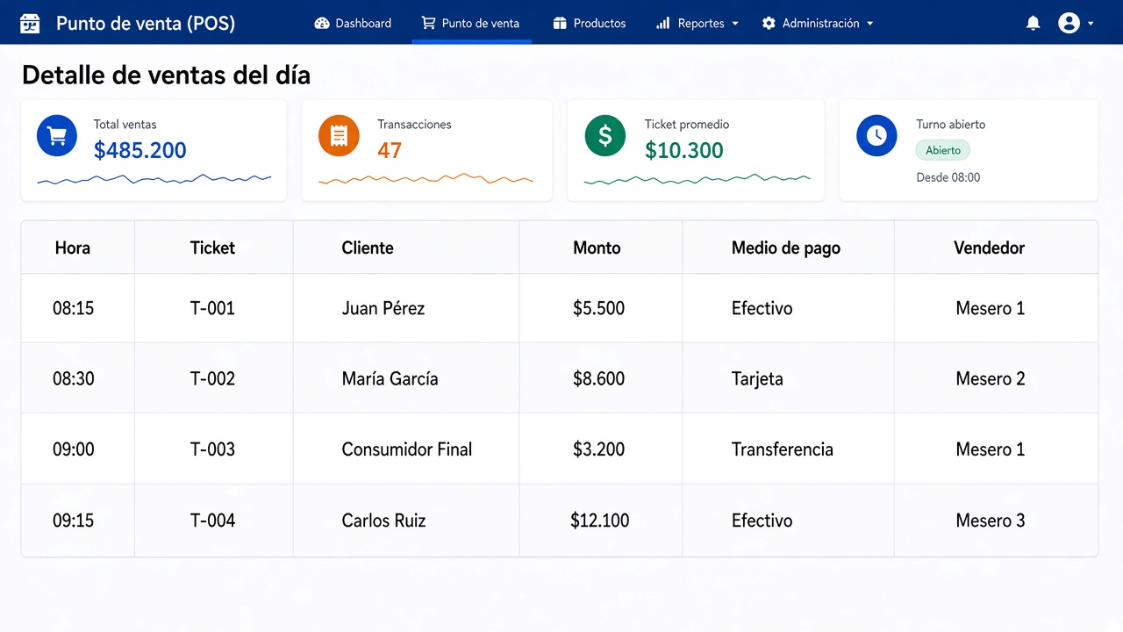Click the POS store logo icon
The width and height of the screenshot is (1123, 632).
coord(30,23)
